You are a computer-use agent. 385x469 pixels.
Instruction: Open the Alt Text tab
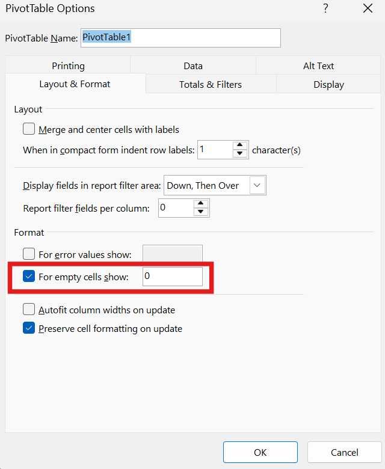318,66
